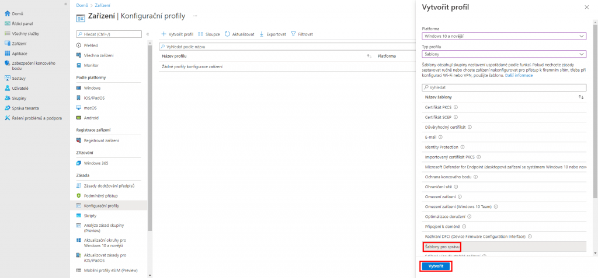Open the Další informace link
Screen dimensions: 598x278
click(519, 76)
